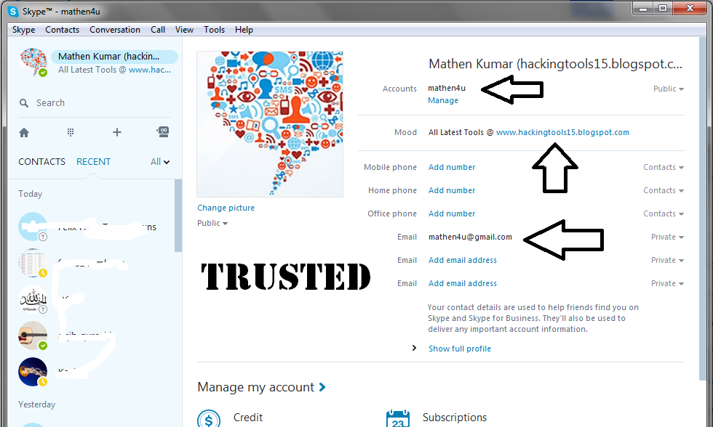Click the Manage my account arrow
The height and width of the screenshot is (427, 713).
coord(322,387)
